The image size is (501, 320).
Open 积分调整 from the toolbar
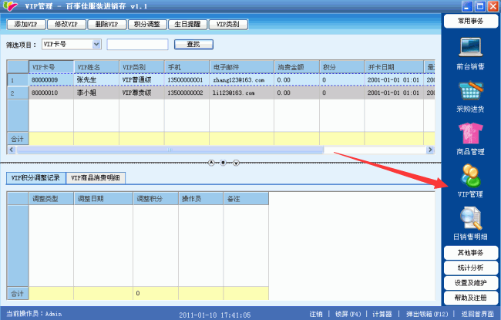[147, 25]
